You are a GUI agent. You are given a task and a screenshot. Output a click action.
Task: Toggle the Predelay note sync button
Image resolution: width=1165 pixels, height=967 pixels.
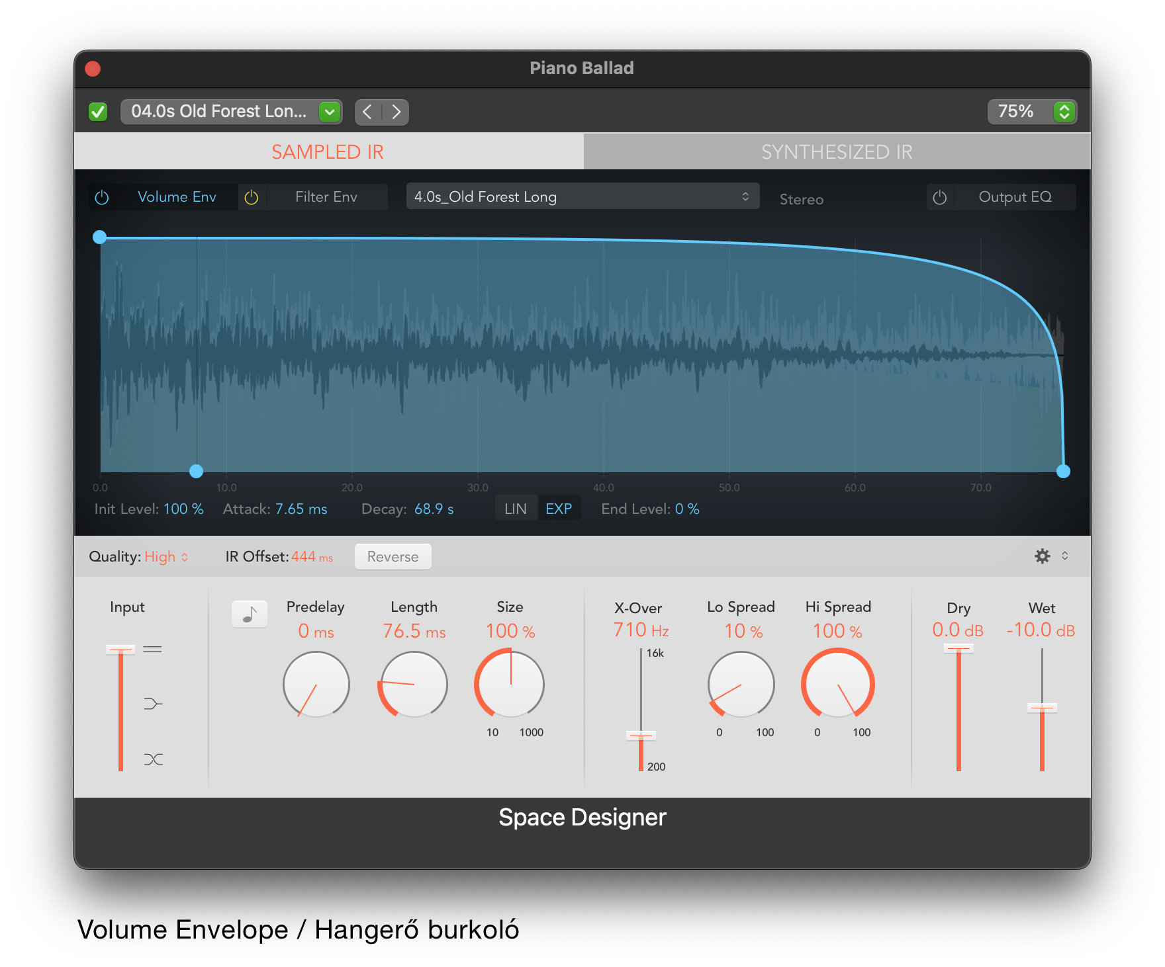click(250, 614)
